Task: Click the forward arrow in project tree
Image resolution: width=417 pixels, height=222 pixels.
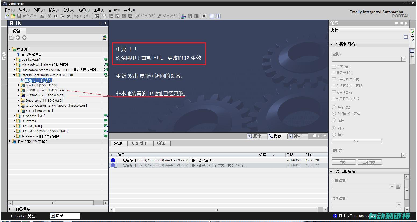Action: (x=24, y=38)
